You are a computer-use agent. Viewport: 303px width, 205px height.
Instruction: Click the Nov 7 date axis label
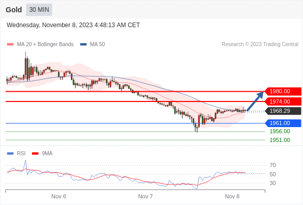[x=145, y=196]
